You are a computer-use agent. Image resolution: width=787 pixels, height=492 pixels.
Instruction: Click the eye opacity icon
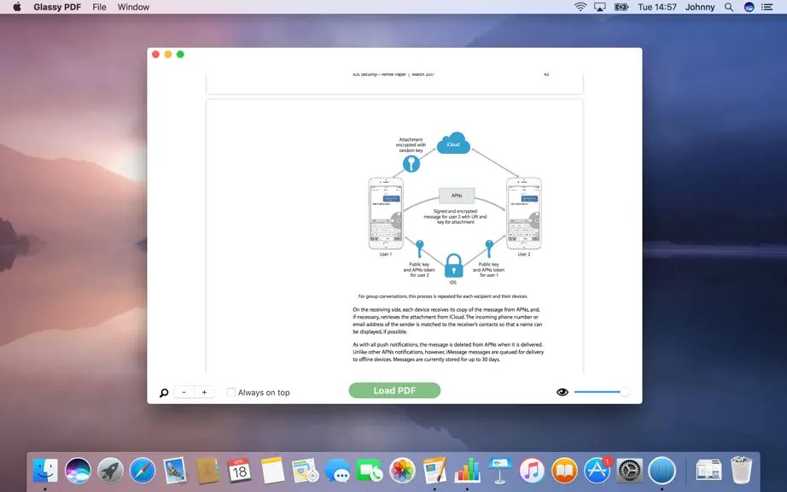coord(563,392)
